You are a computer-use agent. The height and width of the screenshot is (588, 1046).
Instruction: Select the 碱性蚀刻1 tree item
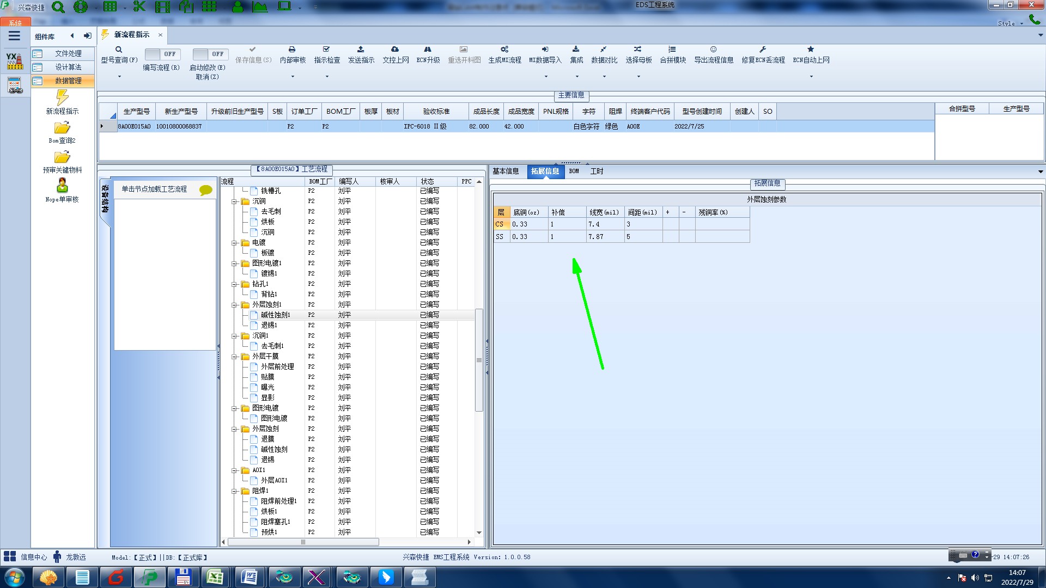point(275,315)
